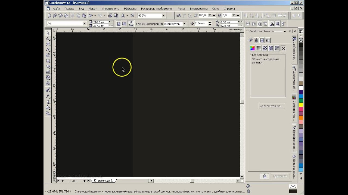The height and width of the screenshot is (195, 348).
Task: Choose Texture fill icon
Action: (x=271, y=48)
